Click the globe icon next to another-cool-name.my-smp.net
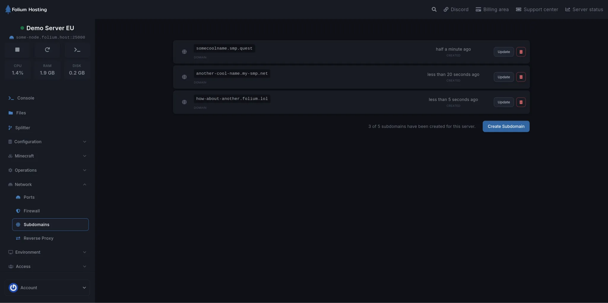The height and width of the screenshot is (303, 608). 184,77
